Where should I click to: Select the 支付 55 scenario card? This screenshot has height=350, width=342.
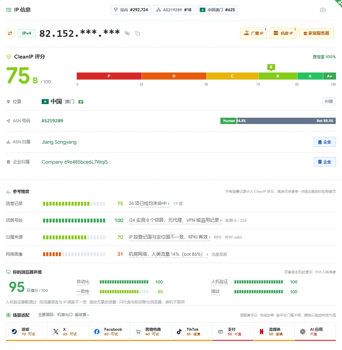tap(233, 332)
